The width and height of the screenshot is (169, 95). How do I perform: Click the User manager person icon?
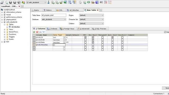click(x=49, y=2)
